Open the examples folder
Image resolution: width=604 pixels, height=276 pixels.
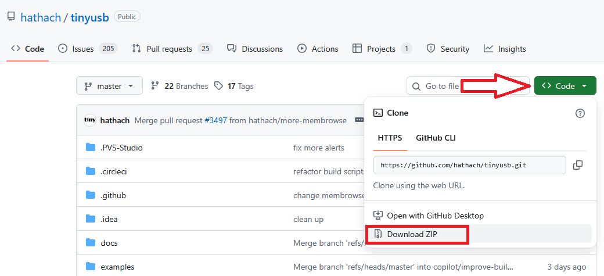coord(117,267)
